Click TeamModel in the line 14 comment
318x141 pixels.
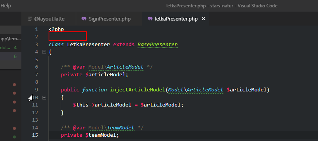121,128
